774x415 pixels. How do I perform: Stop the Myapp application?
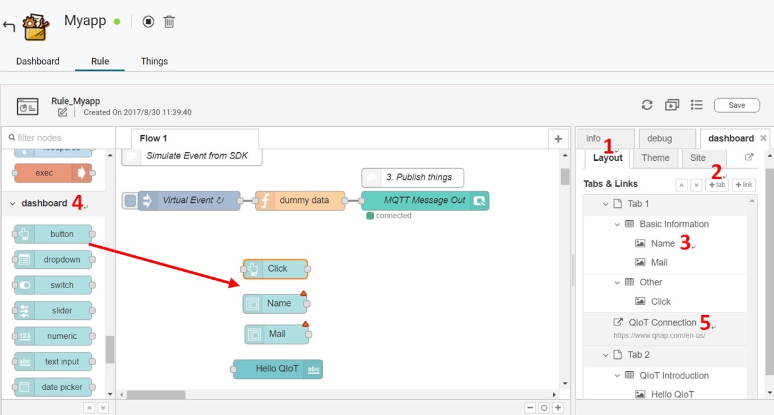148,22
